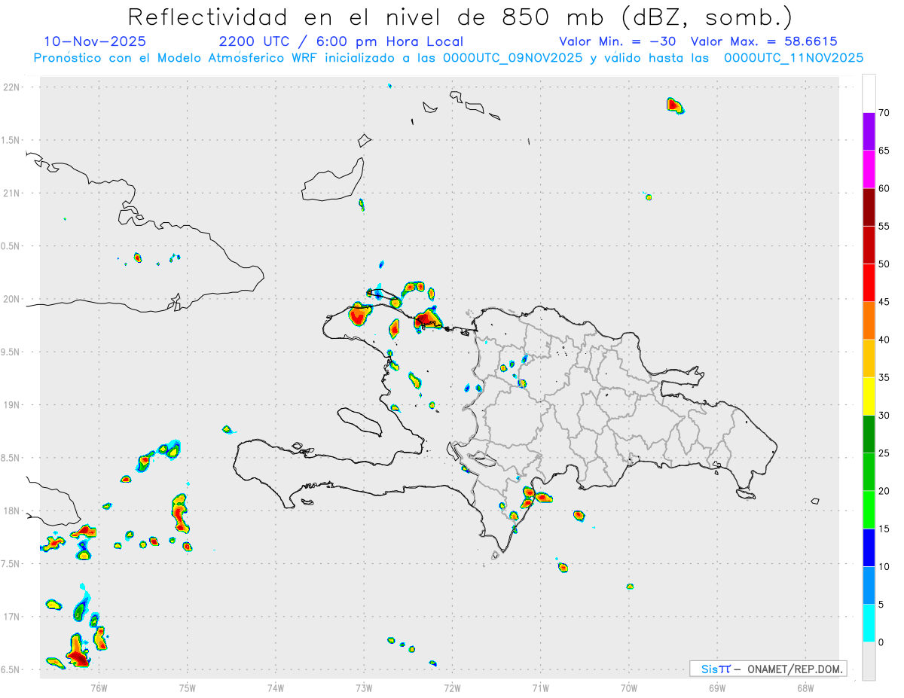Click the magenta 60–65 dBZ colorbar segment
904x698 pixels.
point(869,169)
